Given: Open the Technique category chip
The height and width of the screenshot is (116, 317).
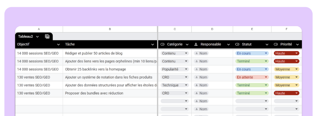Looking at the screenshot, I should (175, 85).
